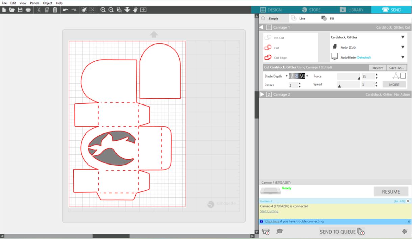Click the Print icon in the toolbar
The image size is (412, 239).
tap(28, 10)
